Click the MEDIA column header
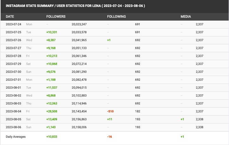229x145 pixels. [x=186, y=16]
